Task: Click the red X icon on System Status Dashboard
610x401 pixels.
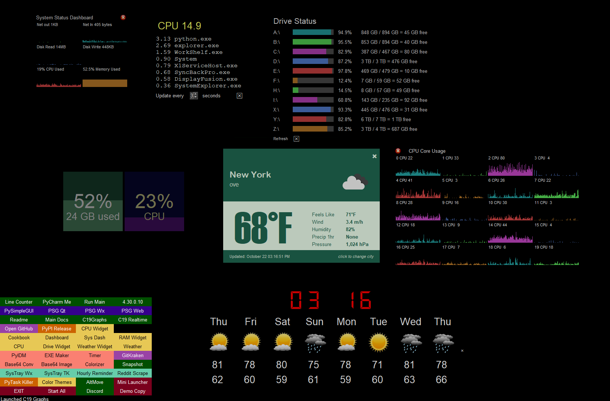Action: (123, 17)
